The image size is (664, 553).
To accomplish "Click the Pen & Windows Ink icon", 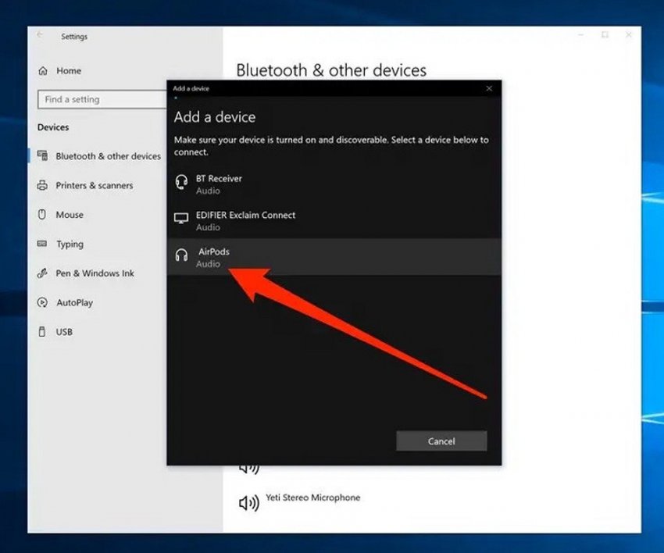I will point(42,273).
